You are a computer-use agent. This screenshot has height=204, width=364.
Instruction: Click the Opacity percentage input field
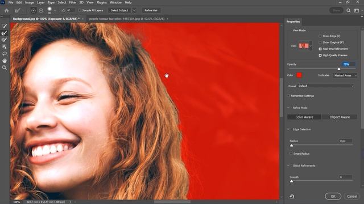point(349,64)
